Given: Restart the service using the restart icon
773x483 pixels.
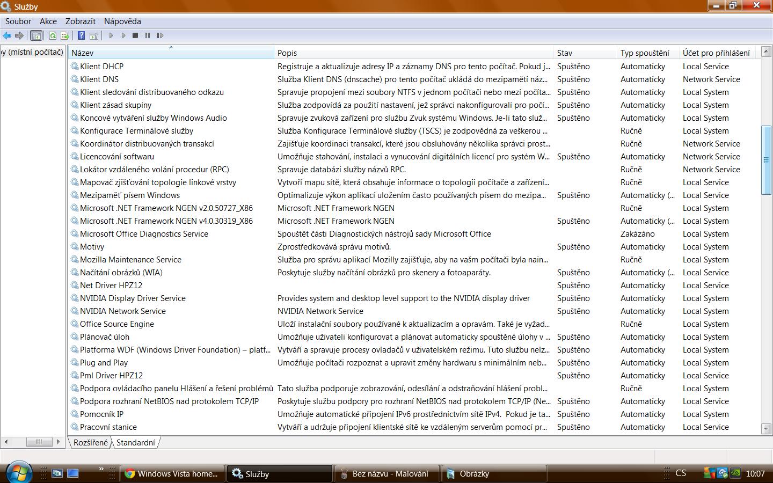Looking at the screenshot, I should tap(160, 35).
